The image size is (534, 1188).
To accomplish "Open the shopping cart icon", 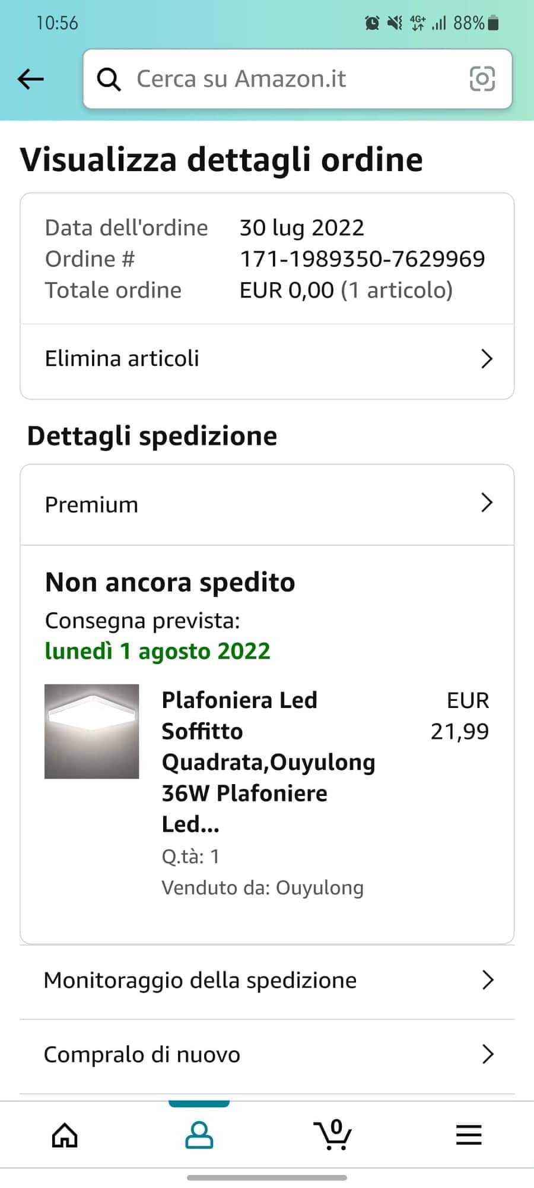I will pyautogui.click(x=333, y=1135).
